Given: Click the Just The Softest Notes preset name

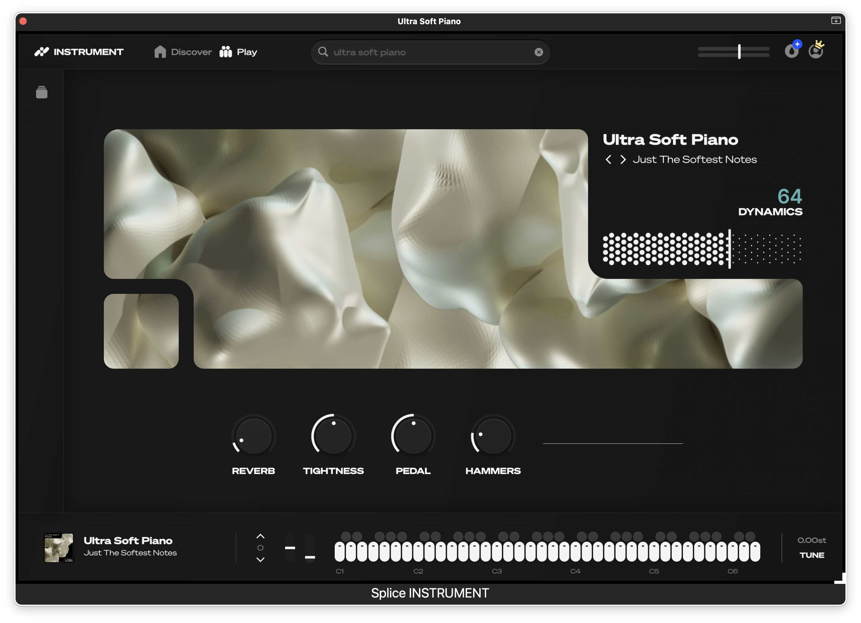Looking at the screenshot, I should click(694, 160).
